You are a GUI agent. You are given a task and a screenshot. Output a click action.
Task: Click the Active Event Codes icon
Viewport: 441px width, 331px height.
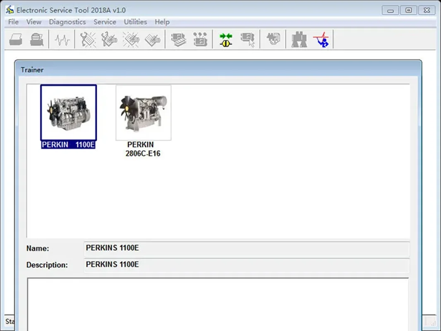[x=131, y=39]
